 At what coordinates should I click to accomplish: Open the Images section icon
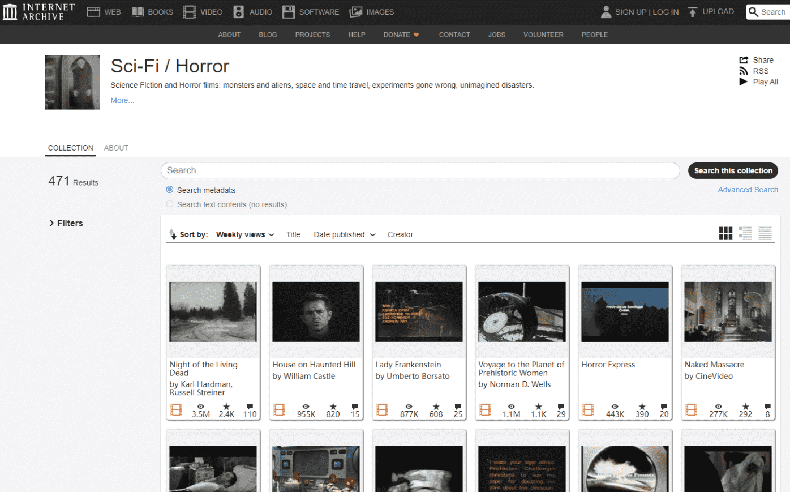click(355, 12)
